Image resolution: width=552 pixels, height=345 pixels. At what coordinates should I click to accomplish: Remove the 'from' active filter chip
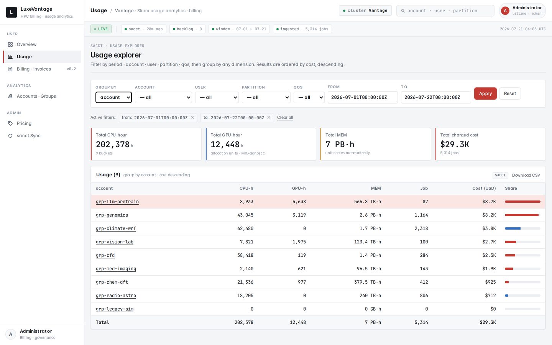(x=192, y=118)
